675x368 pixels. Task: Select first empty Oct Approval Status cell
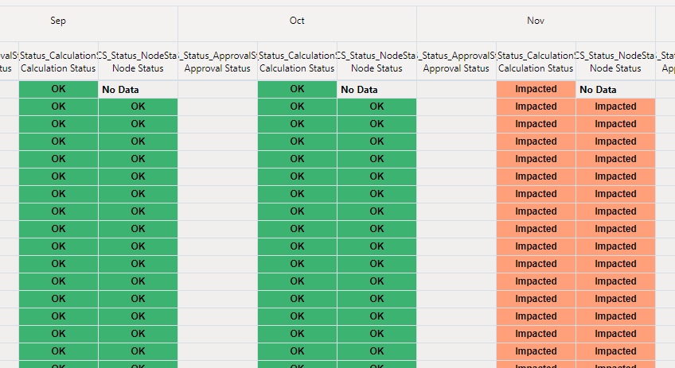click(218, 90)
